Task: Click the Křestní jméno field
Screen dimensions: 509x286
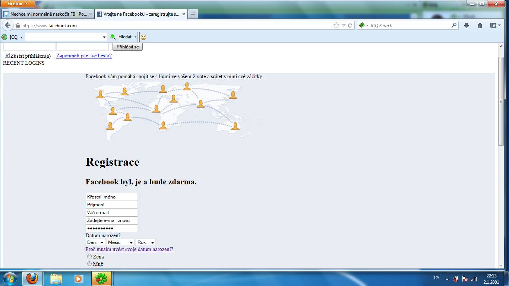Action: (112, 197)
